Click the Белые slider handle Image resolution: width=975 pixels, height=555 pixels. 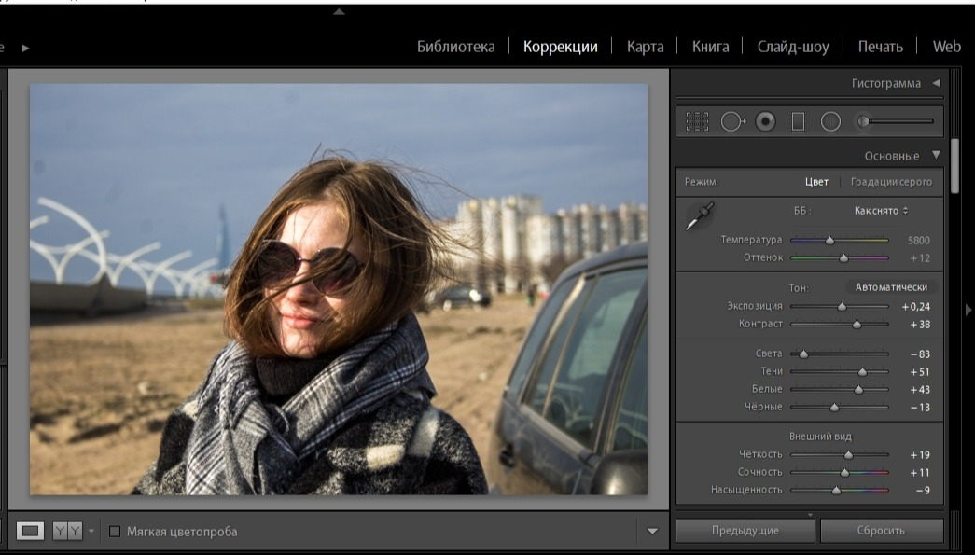pos(858,390)
